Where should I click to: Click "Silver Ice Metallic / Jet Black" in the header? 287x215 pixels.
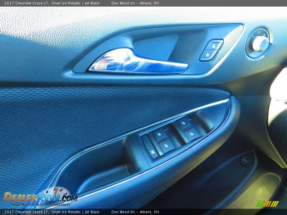click(75, 3)
